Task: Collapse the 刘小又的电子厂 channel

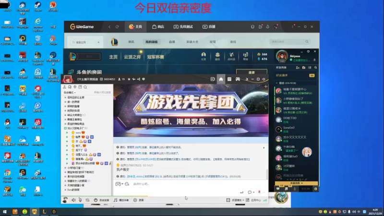Action: 65,128
